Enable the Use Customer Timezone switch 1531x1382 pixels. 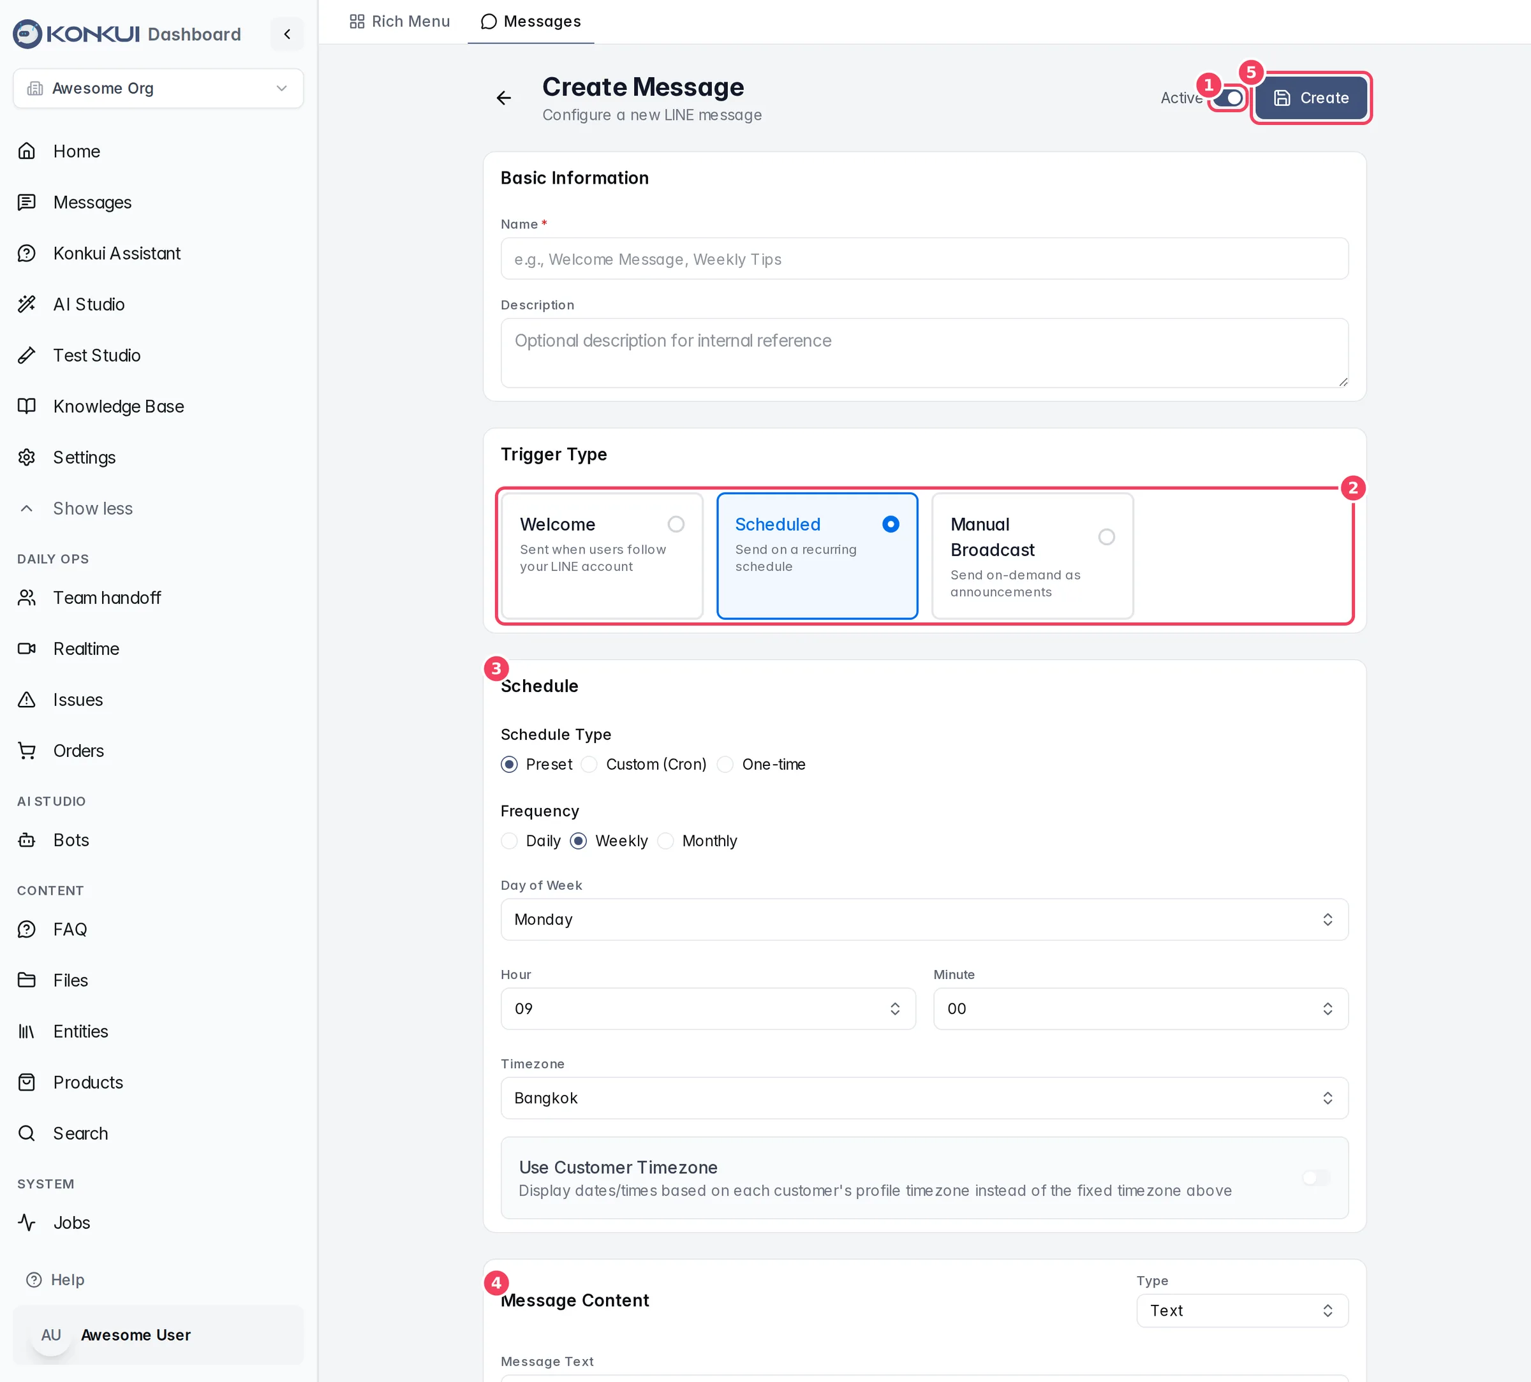[1316, 1178]
